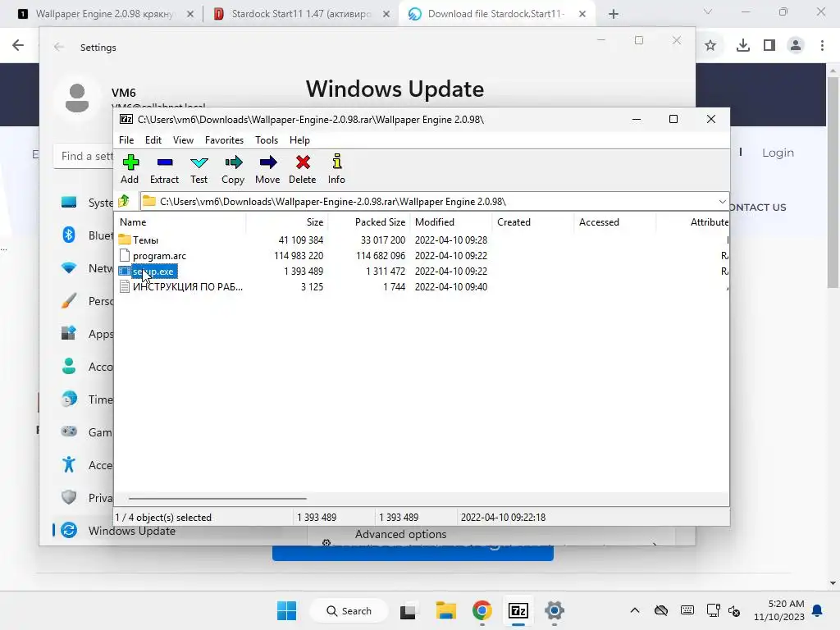The height and width of the screenshot is (630, 840).
Task: Open the Edit menu in 7-Zip
Action: click(x=153, y=139)
